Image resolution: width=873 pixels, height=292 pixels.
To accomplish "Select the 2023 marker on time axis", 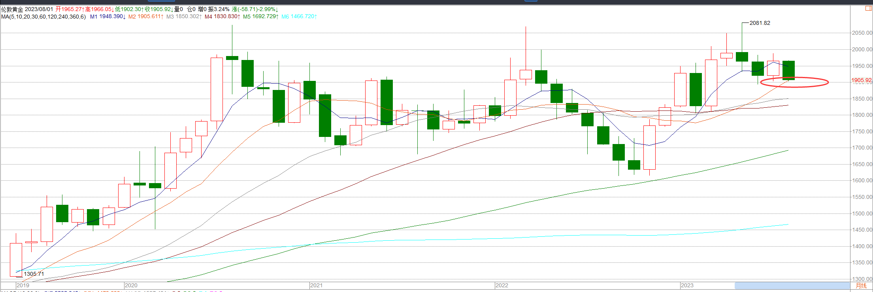I will [x=687, y=285].
